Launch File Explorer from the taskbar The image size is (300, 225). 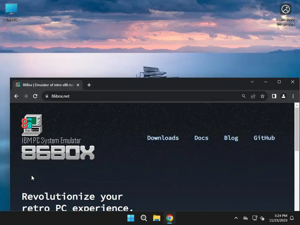156,218
